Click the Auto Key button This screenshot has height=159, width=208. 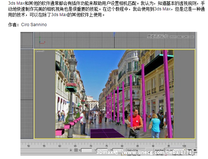pos(159,150)
